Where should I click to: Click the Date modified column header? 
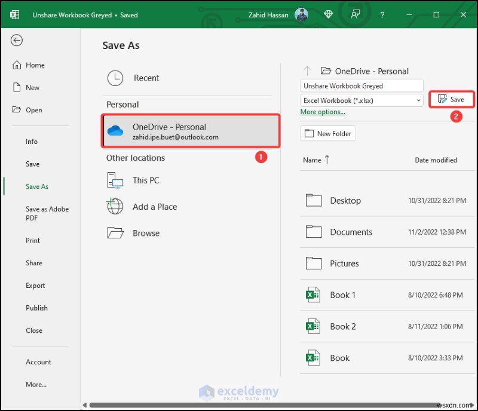436,160
